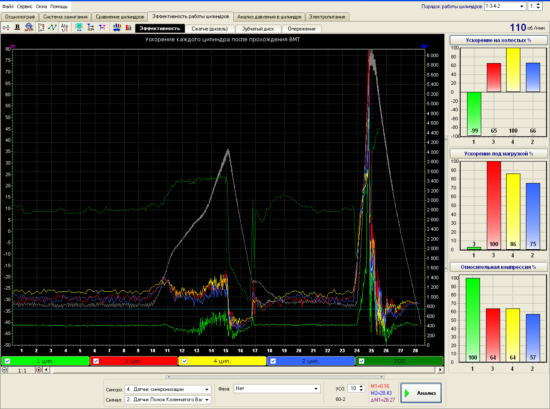This screenshot has height=409, width=550.
Task: Click the purple left marker triangle
Action: 12,46
